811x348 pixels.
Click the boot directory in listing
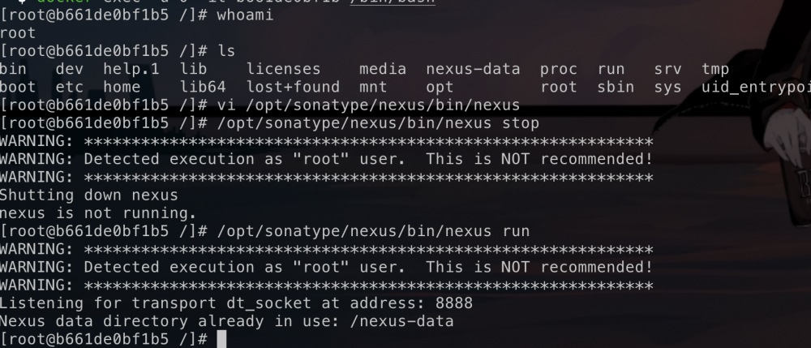(19, 88)
